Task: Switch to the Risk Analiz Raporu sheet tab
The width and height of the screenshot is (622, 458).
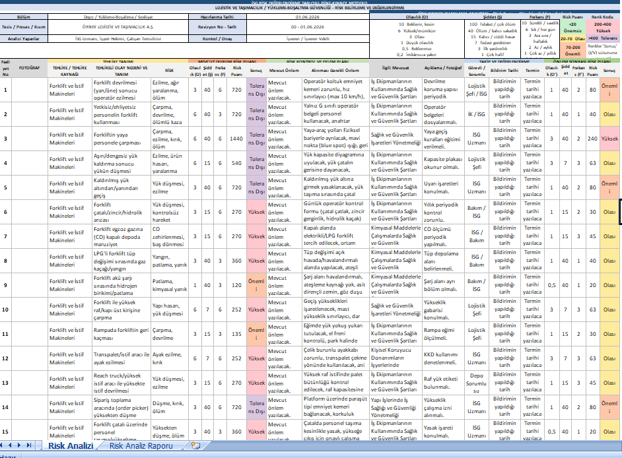Action: [141, 445]
